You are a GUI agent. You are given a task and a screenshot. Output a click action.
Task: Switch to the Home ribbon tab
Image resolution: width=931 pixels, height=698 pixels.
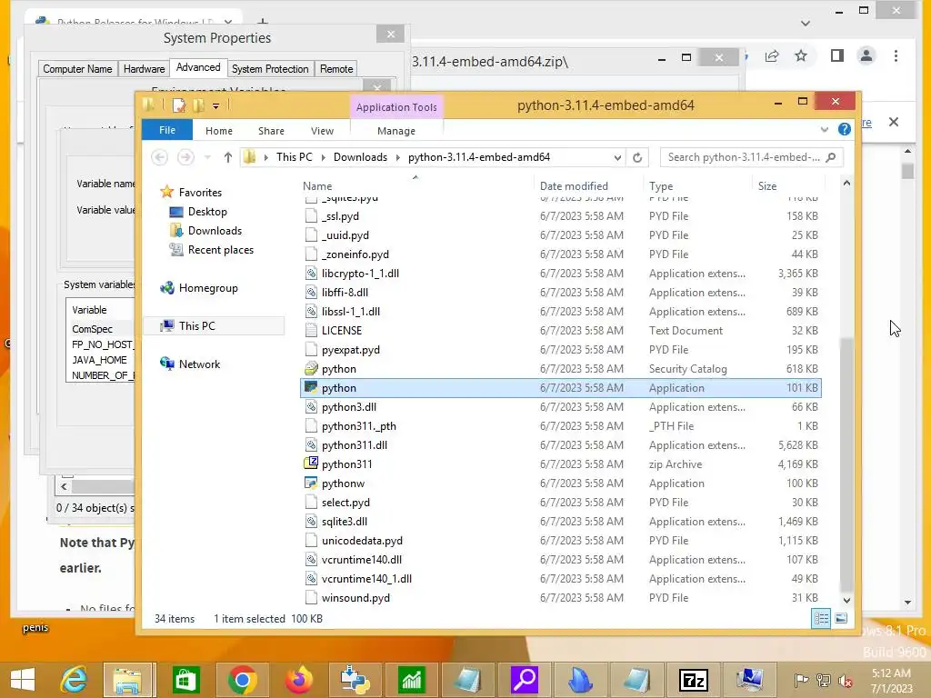218,131
